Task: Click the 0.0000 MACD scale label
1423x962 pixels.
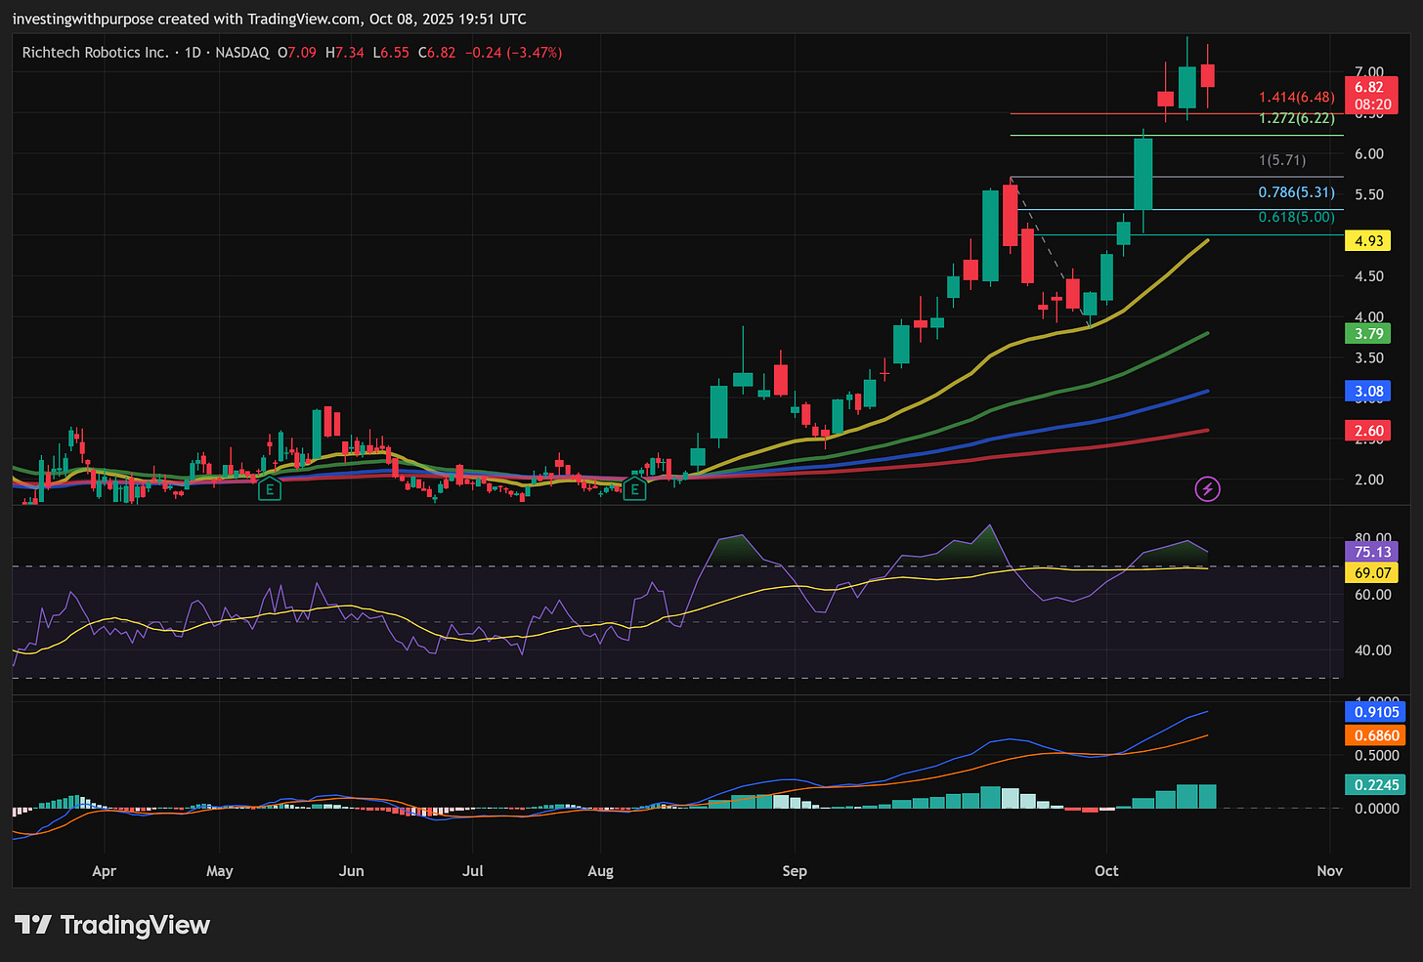Action: tap(1376, 809)
